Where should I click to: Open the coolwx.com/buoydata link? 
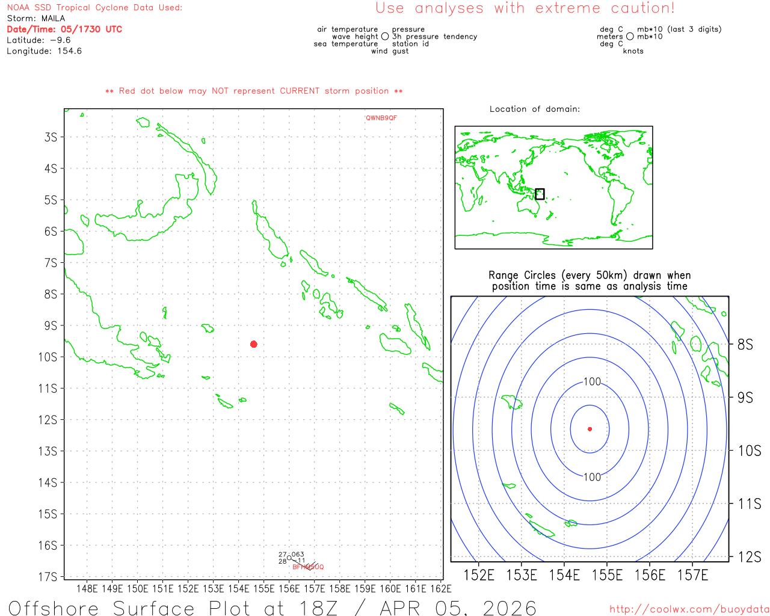tap(689, 609)
